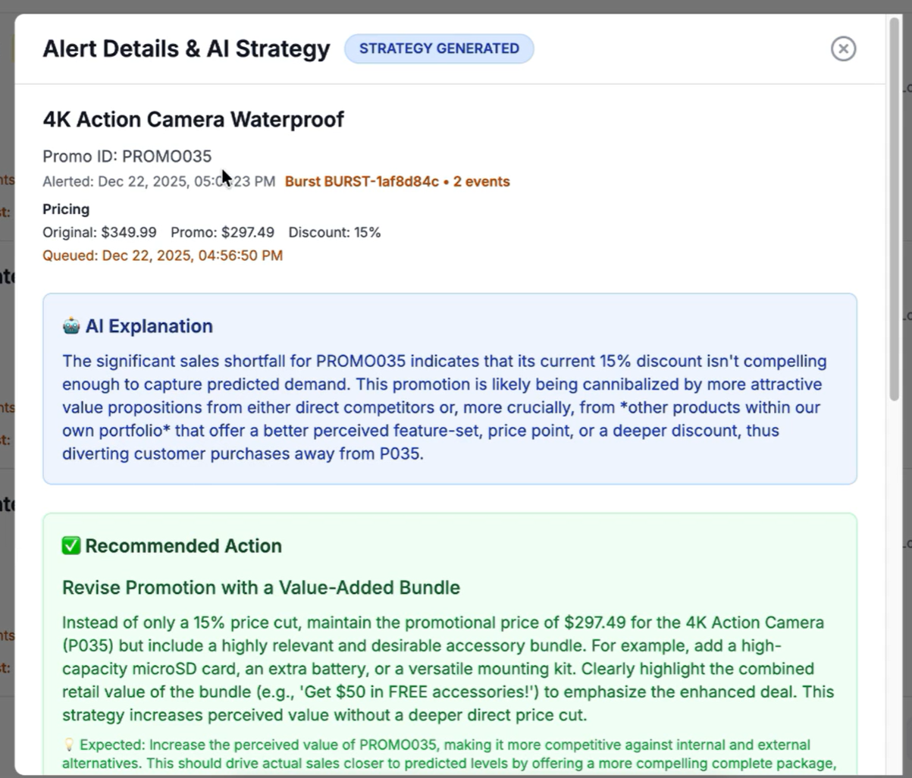Click the Promo ID PROMO035 text
This screenshot has height=778, width=912.
[x=127, y=156]
